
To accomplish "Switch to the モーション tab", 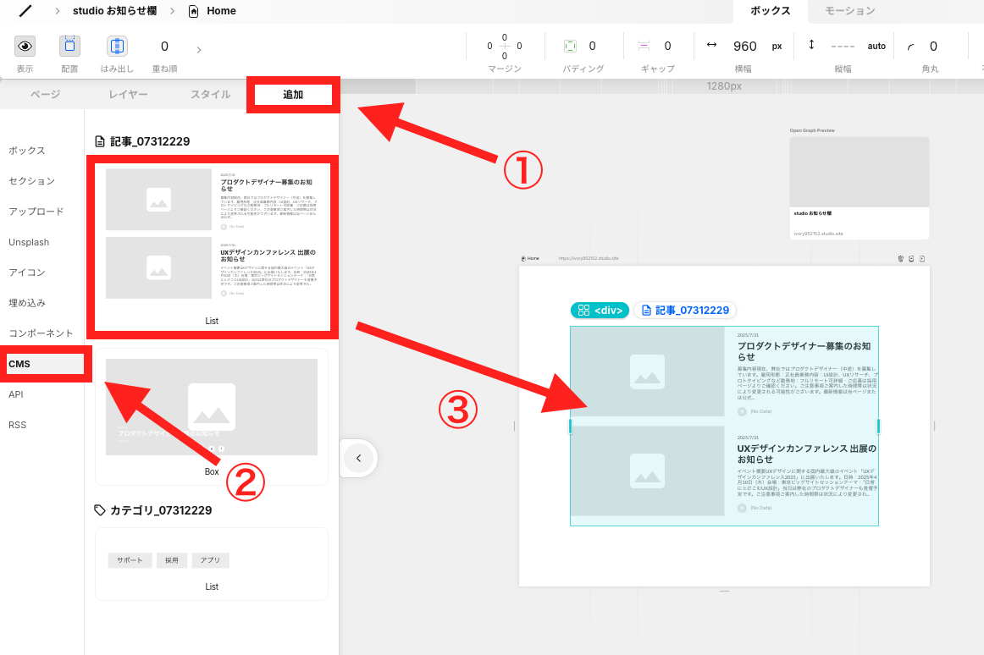I will tap(849, 11).
